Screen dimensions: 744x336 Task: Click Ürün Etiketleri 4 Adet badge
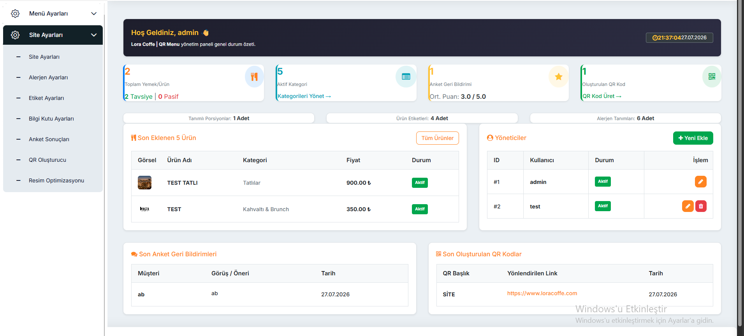tap(422, 118)
